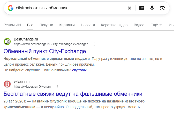Open the Короткие видео tab
The image size is (174, 117).
pyautogui.click(x=114, y=25)
